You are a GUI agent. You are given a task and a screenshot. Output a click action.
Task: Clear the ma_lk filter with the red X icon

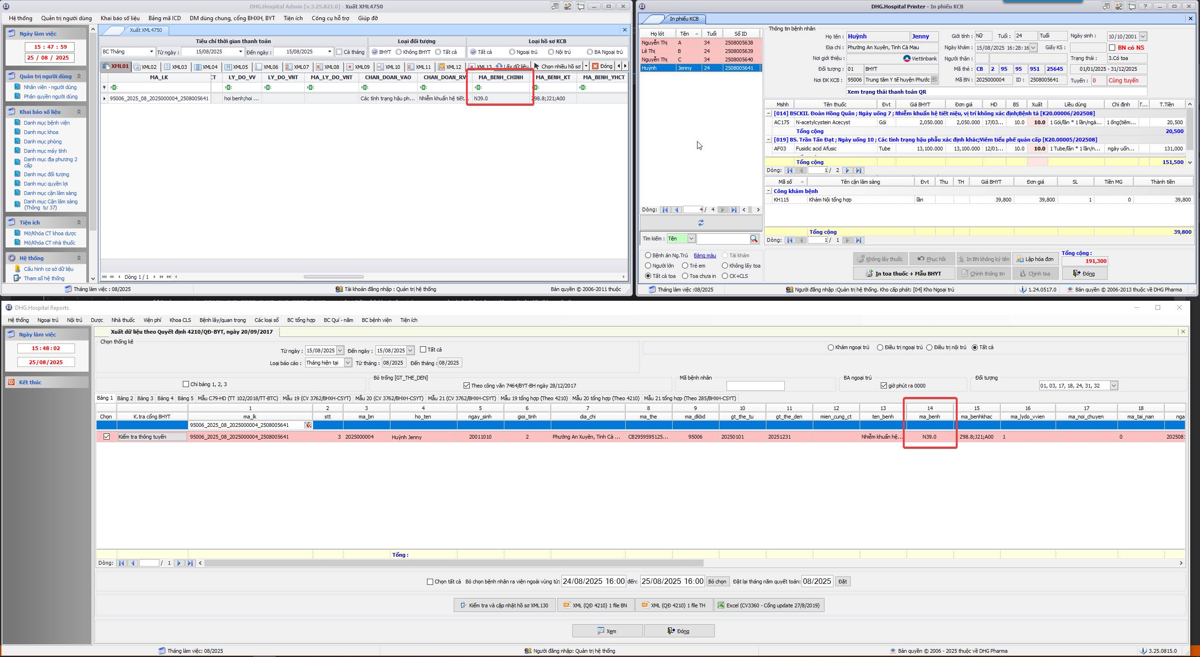click(308, 425)
